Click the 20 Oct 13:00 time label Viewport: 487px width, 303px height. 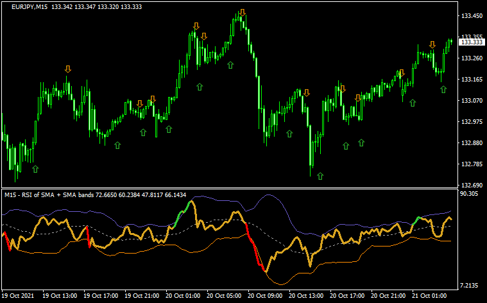click(x=306, y=295)
